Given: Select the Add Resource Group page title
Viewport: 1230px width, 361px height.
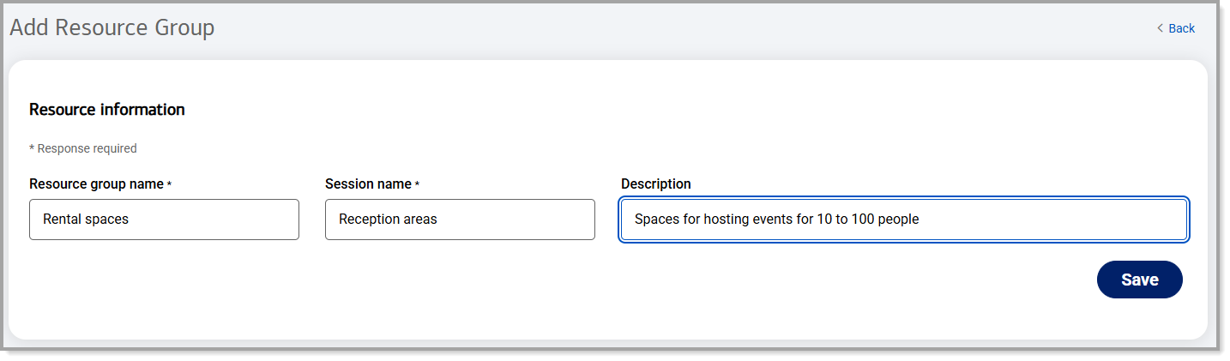Looking at the screenshot, I should [x=112, y=28].
